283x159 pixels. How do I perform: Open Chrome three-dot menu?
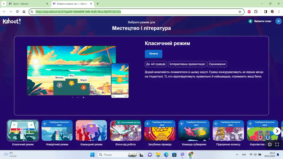(x=279, y=12)
